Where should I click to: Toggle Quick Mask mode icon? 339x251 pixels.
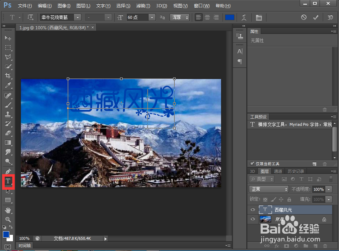[8, 247]
